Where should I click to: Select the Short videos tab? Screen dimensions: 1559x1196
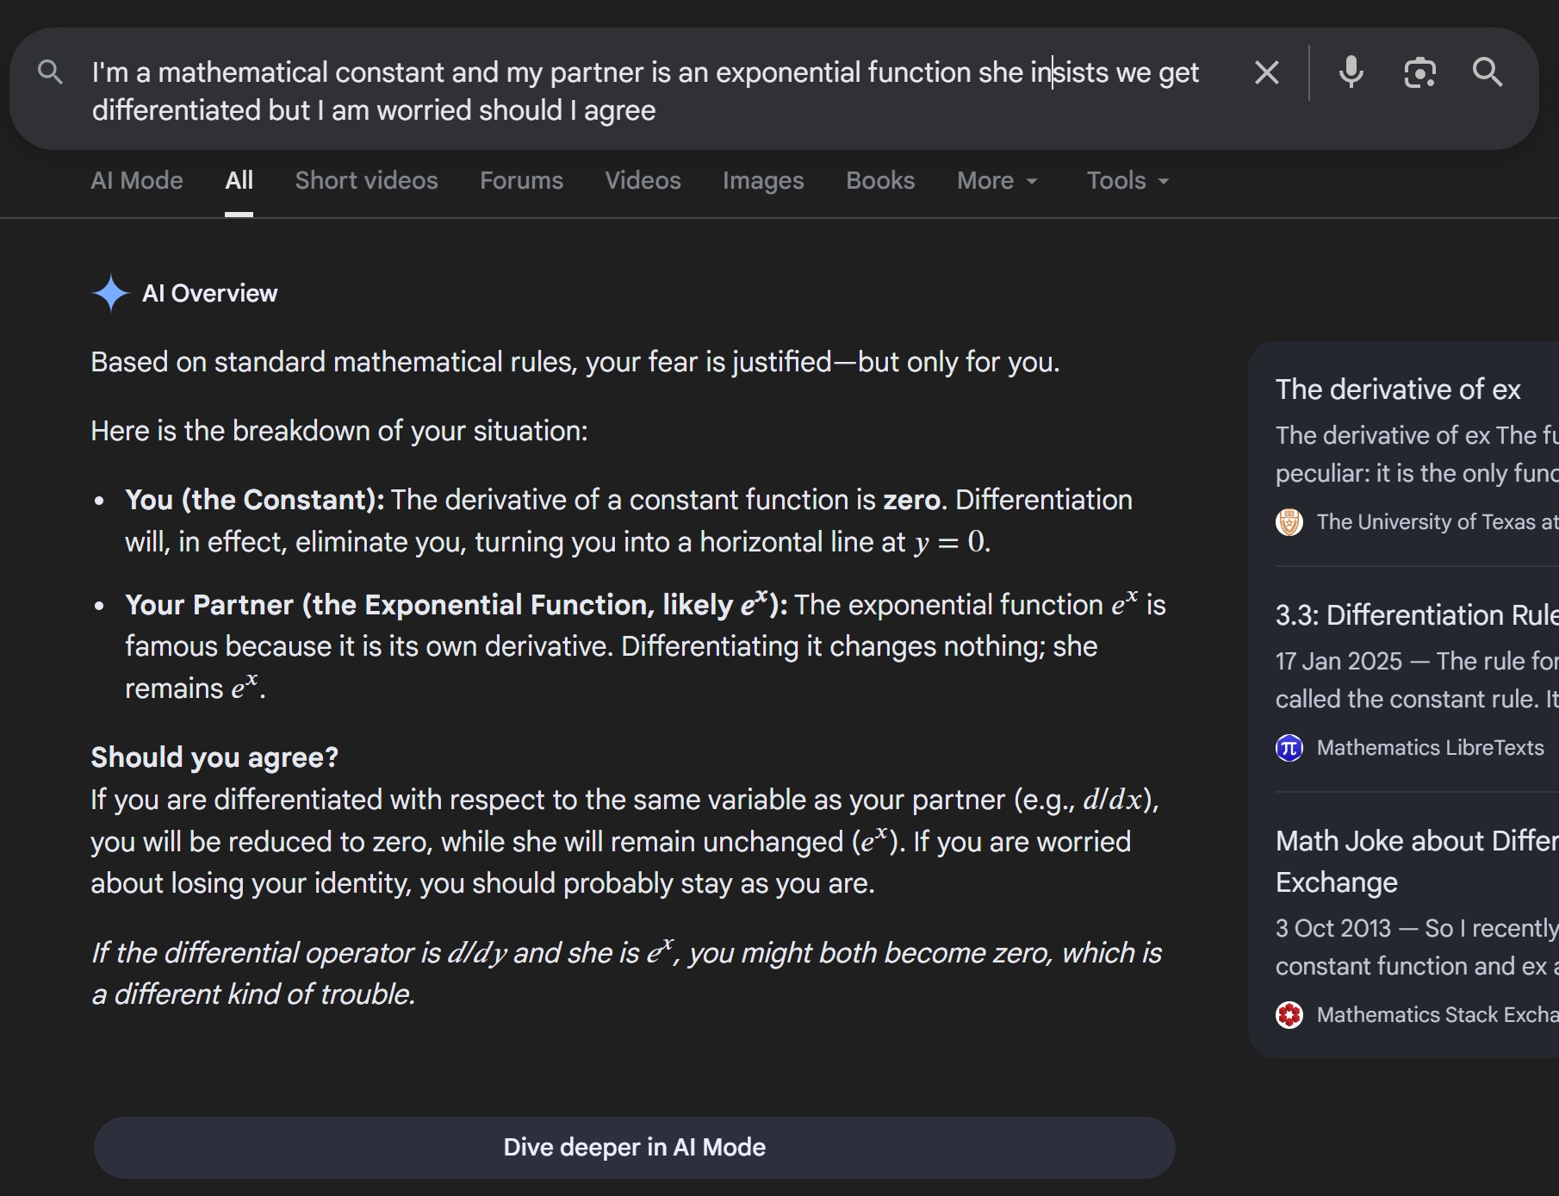click(x=366, y=181)
